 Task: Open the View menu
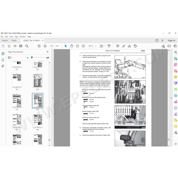pyautogui.click(x=11, y=37)
